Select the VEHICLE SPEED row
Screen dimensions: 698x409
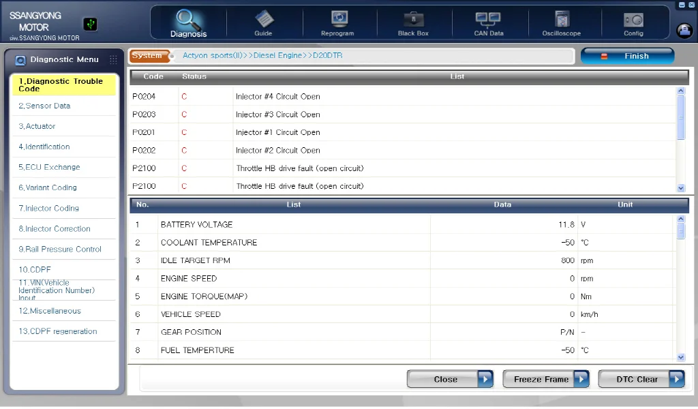403,314
